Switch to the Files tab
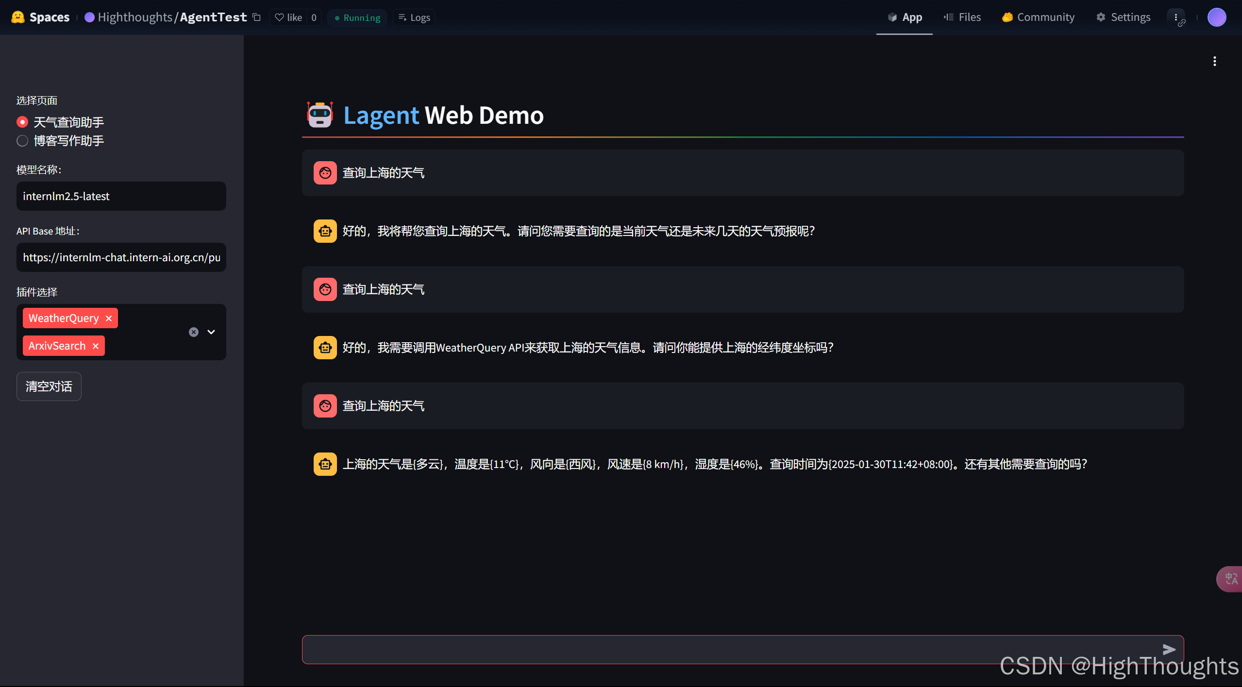 click(x=962, y=17)
